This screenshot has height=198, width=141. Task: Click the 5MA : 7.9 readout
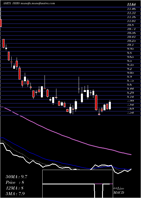[16, 193]
